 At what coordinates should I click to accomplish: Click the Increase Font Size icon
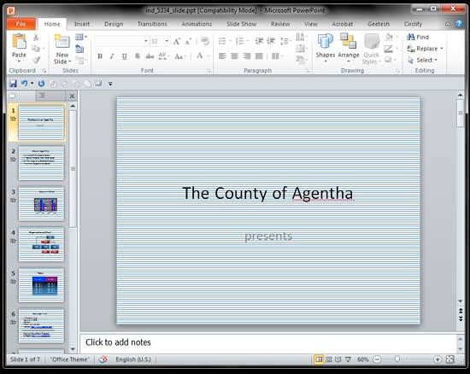177,41
